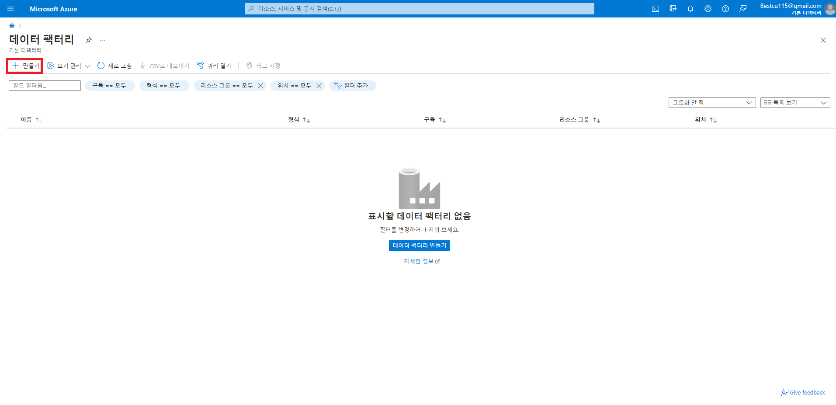Open portal settings gear
836x405 pixels.
pos(708,9)
